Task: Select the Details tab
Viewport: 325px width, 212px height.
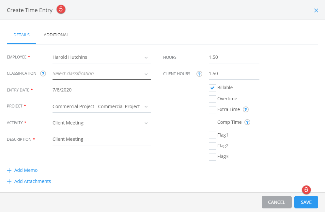Action: click(x=21, y=35)
